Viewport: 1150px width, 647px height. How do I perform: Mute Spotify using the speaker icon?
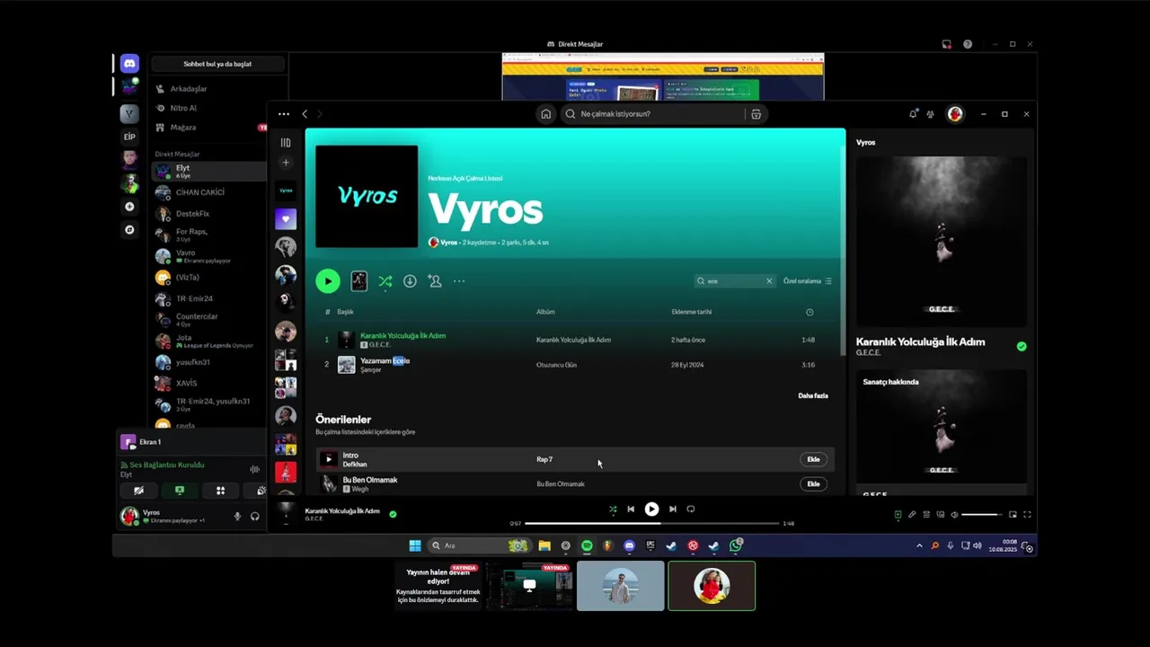[954, 515]
